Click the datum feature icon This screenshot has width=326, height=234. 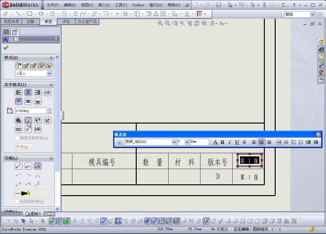click(x=38, y=129)
